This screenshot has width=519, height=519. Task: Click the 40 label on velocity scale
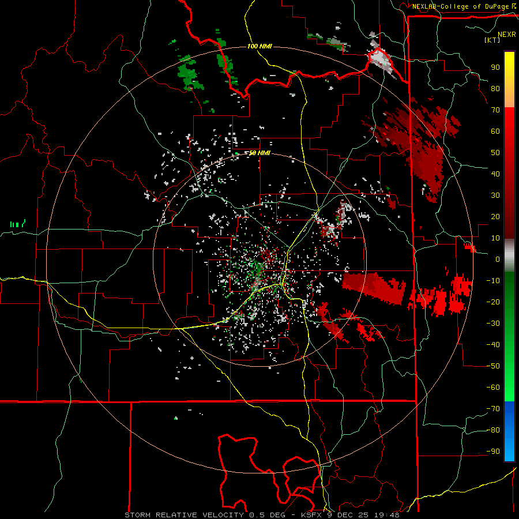coord(495,174)
